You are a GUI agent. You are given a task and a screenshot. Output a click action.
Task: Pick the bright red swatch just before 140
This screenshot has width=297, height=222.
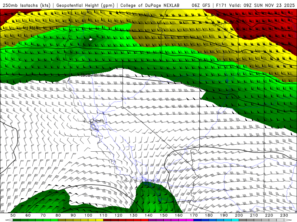click(145, 220)
